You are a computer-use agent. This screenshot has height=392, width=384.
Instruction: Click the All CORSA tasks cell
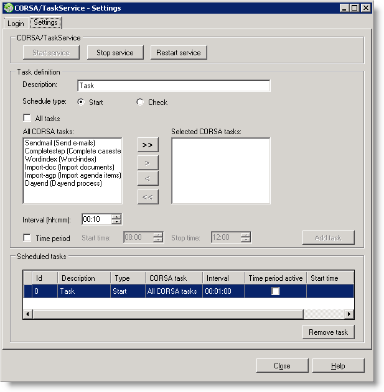174,291
